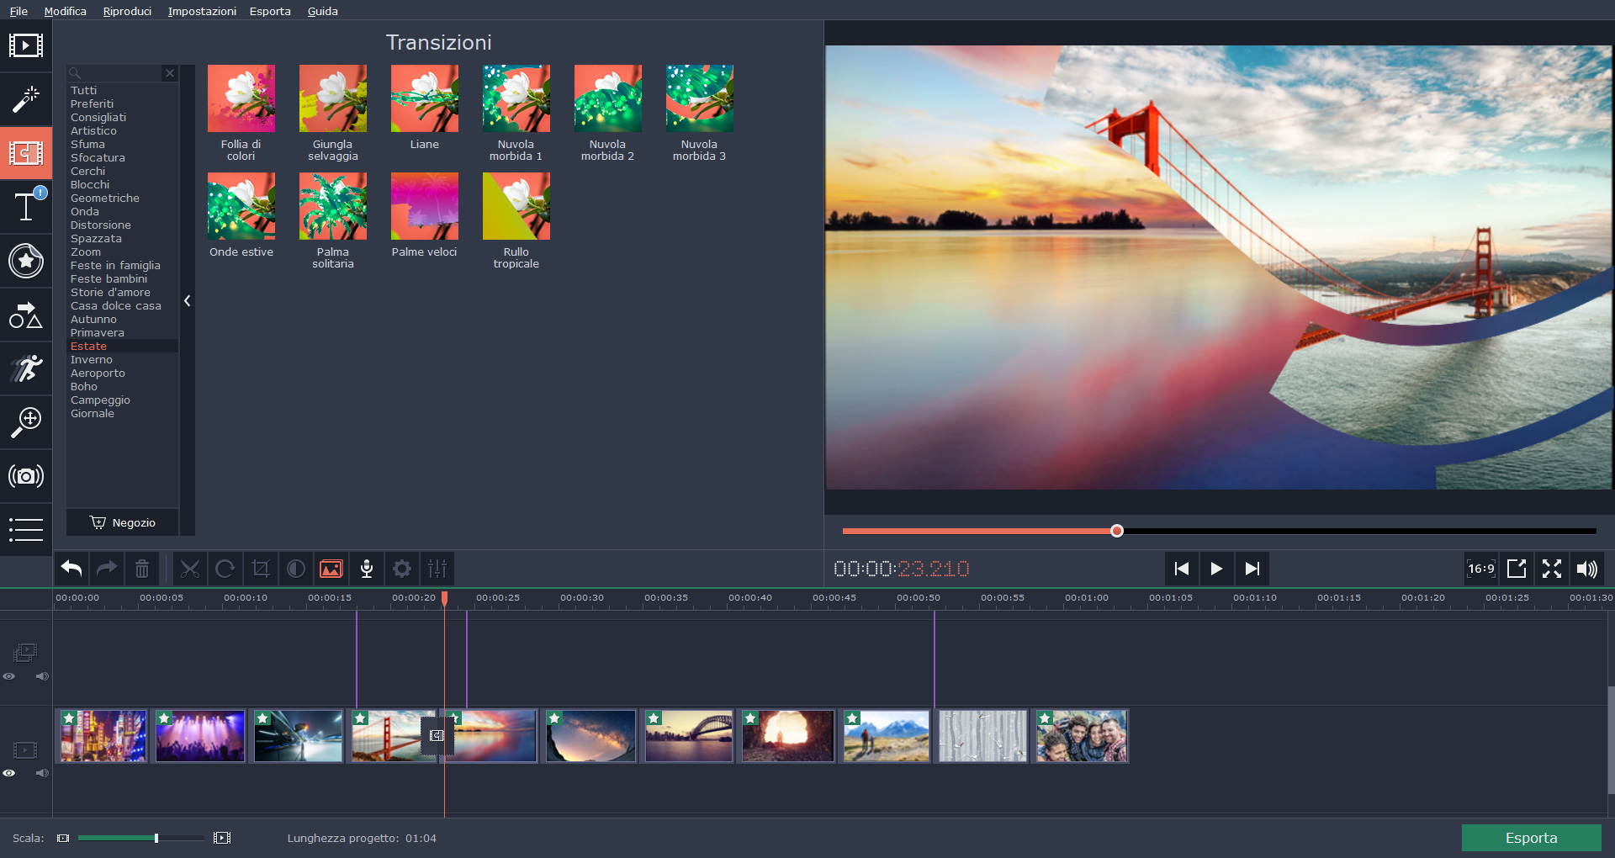1615x858 pixels.
Task: Open the Stickers star panel
Action: 25,261
